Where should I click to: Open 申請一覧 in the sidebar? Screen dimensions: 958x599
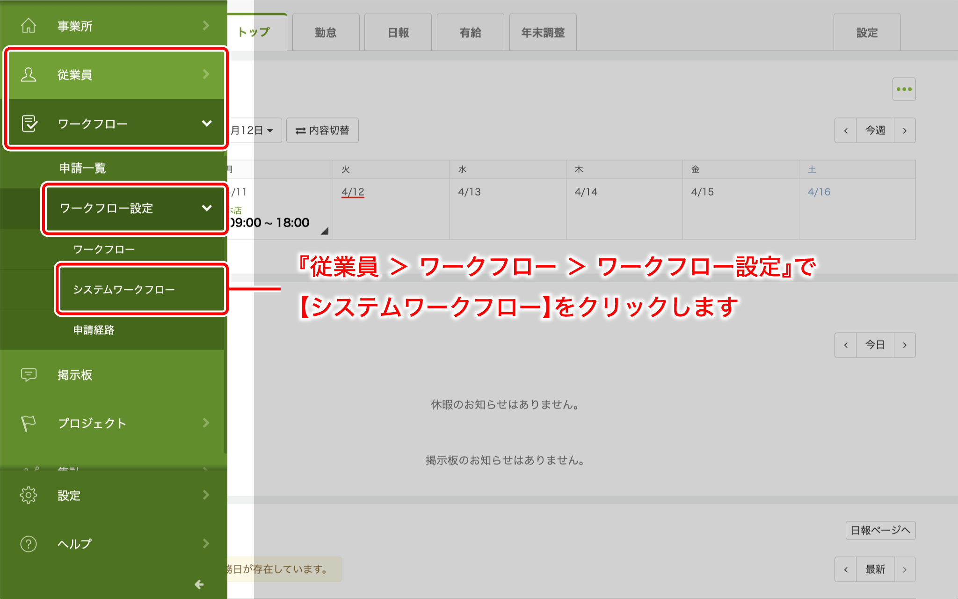pyautogui.click(x=83, y=168)
